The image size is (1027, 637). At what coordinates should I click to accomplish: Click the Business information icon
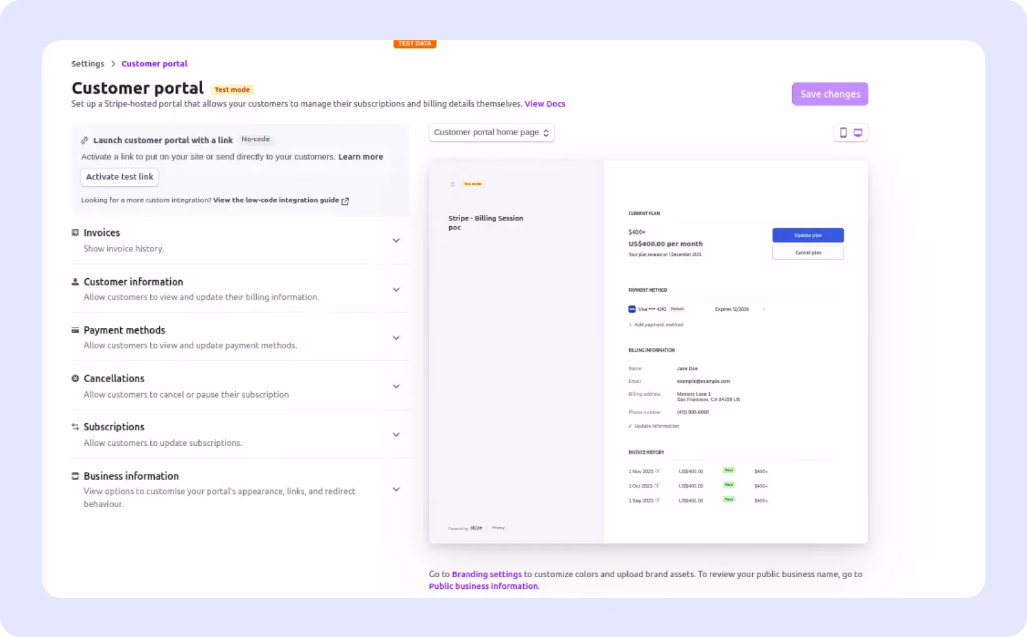pos(75,476)
